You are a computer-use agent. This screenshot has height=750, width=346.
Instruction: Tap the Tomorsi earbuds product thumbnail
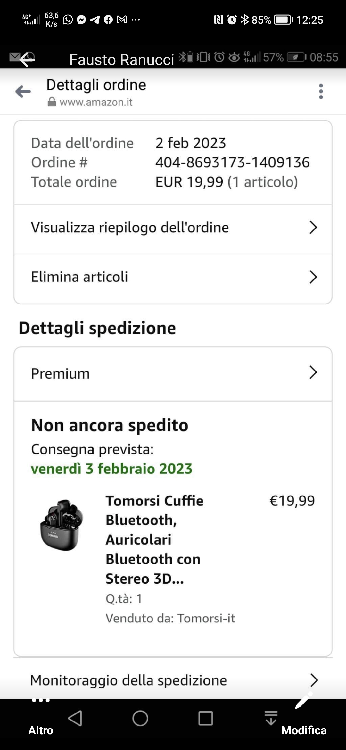point(62,525)
